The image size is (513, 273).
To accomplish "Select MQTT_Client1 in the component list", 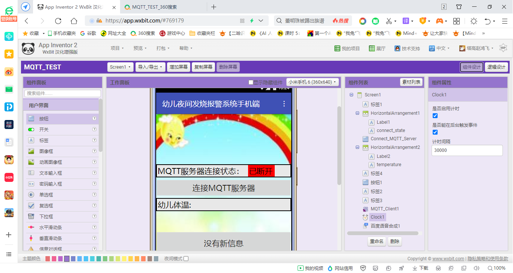I will [385, 209].
